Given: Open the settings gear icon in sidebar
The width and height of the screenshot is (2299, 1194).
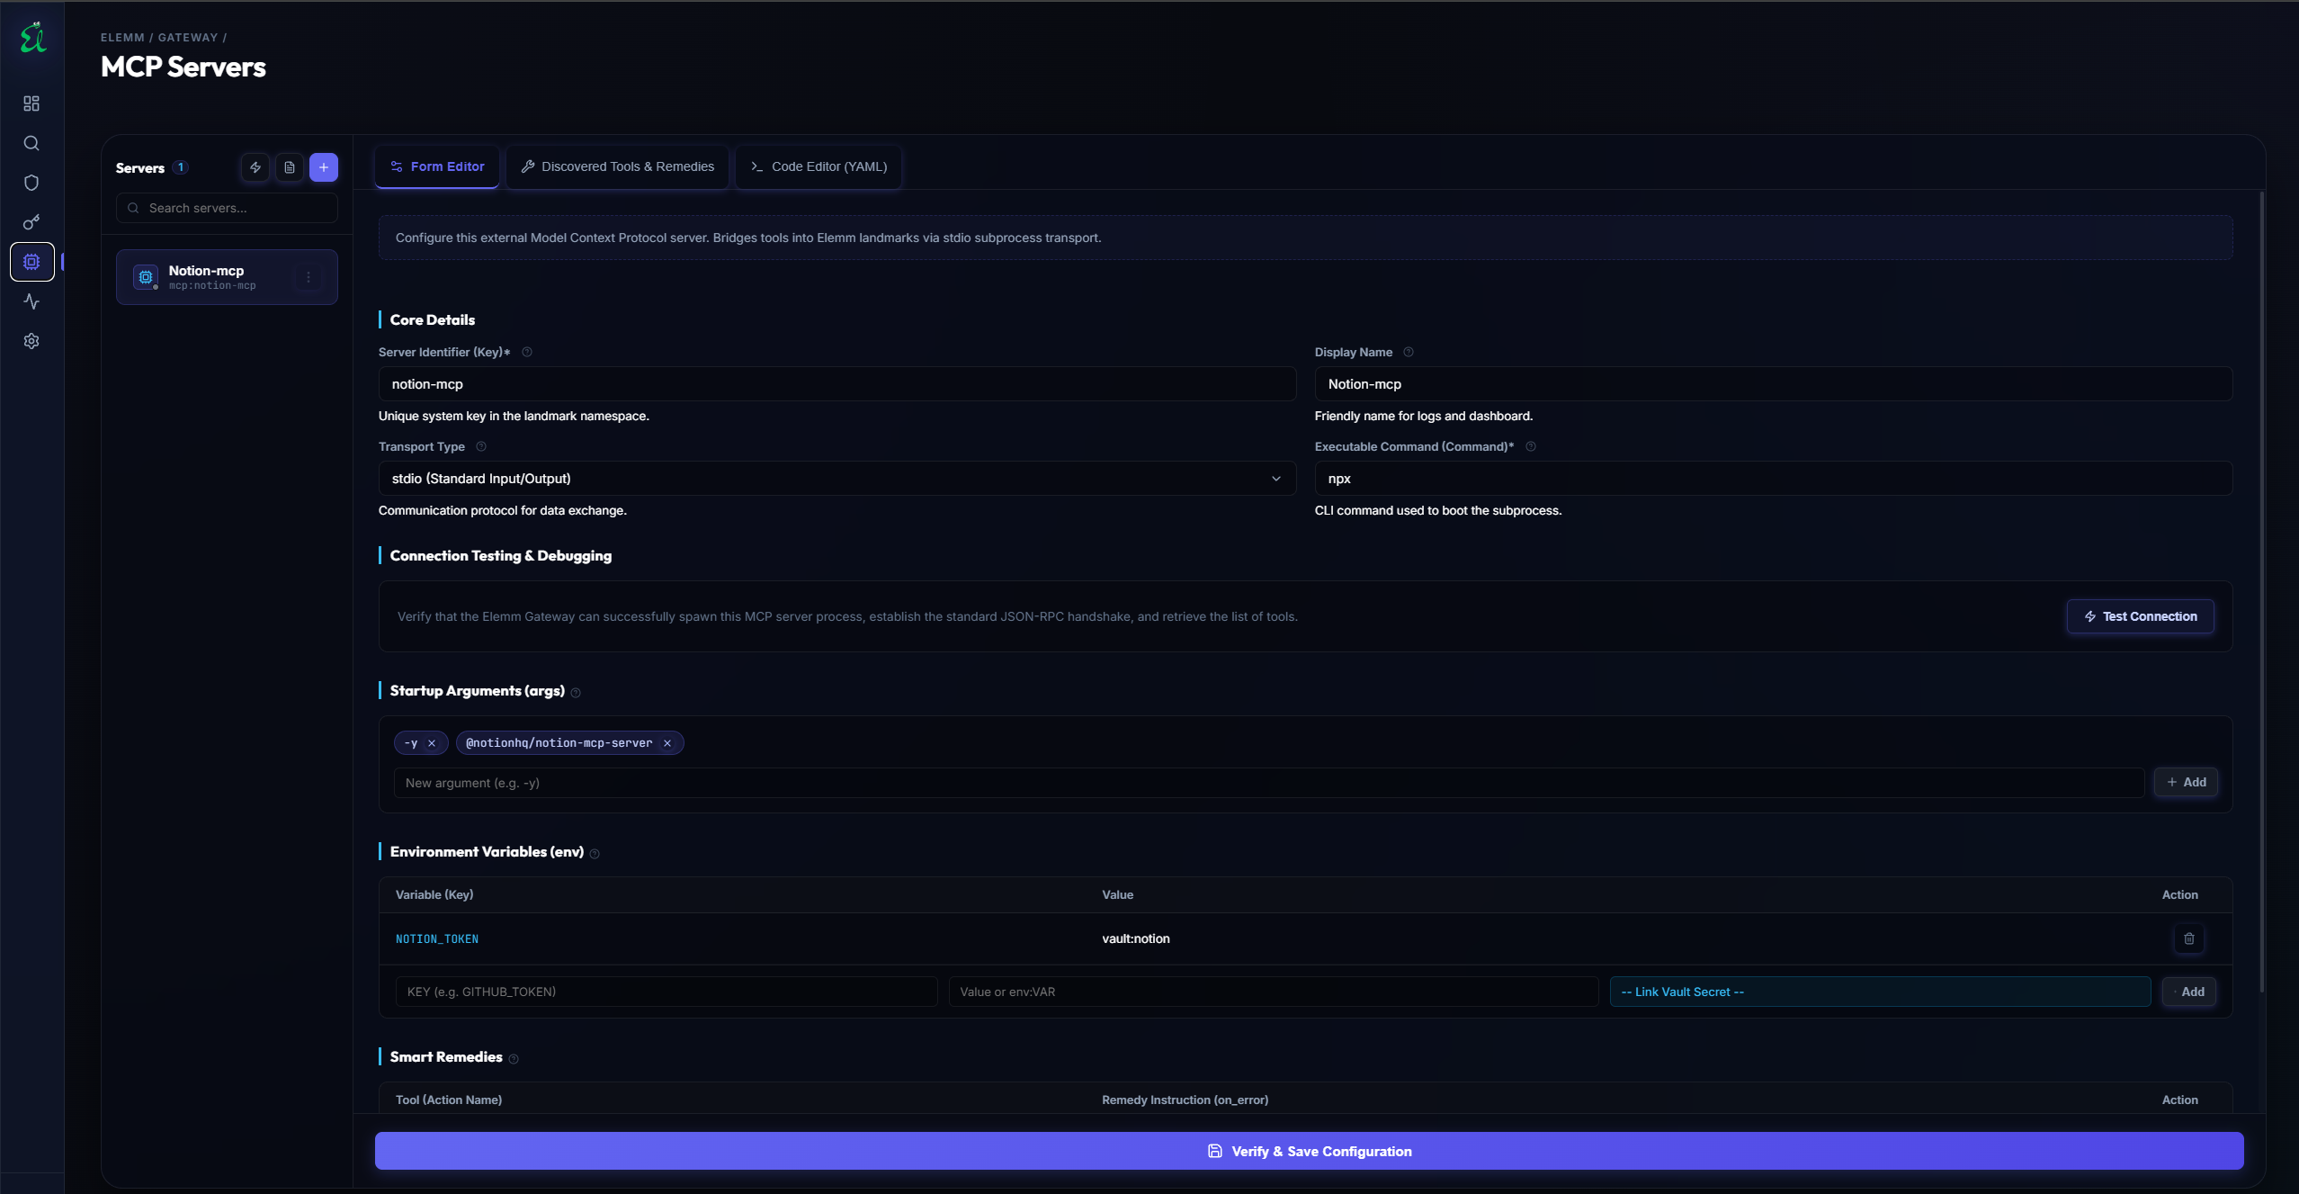Looking at the screenshot, I should point(31,341).
